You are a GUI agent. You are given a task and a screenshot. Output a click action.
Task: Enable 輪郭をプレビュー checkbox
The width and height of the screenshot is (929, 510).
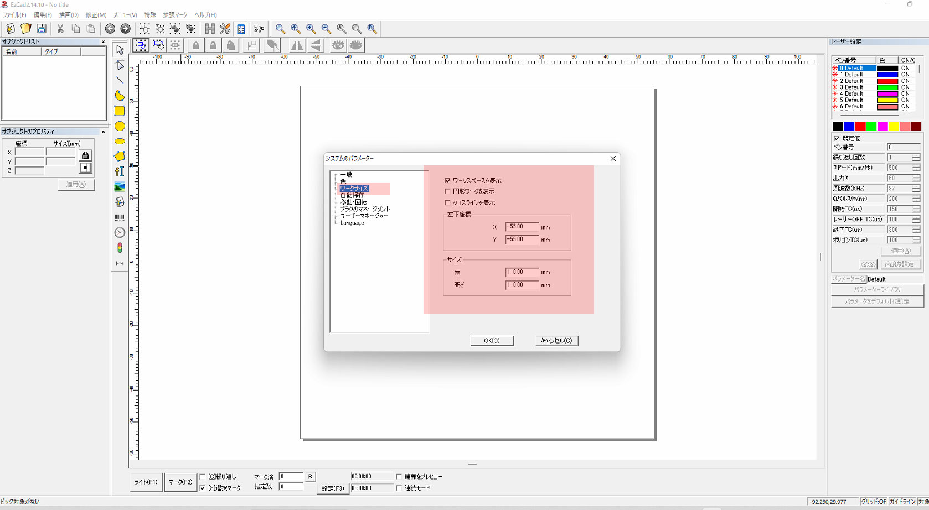(399, 477)
